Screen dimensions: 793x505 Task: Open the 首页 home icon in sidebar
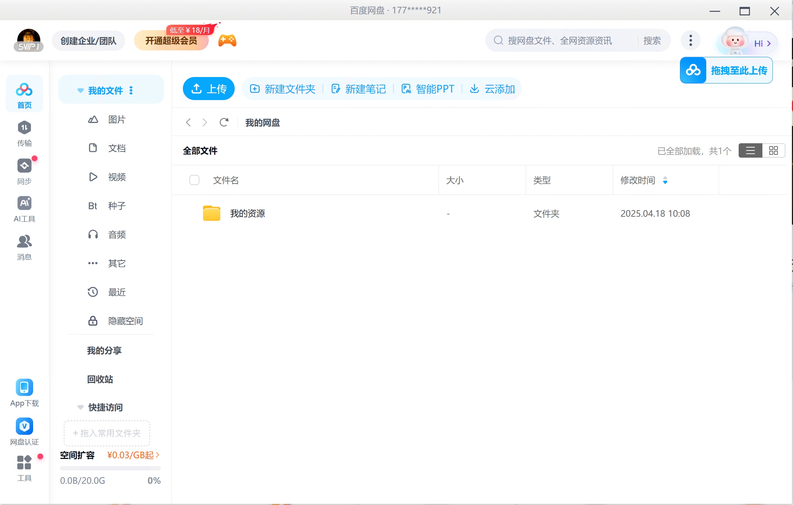point(24,95)
